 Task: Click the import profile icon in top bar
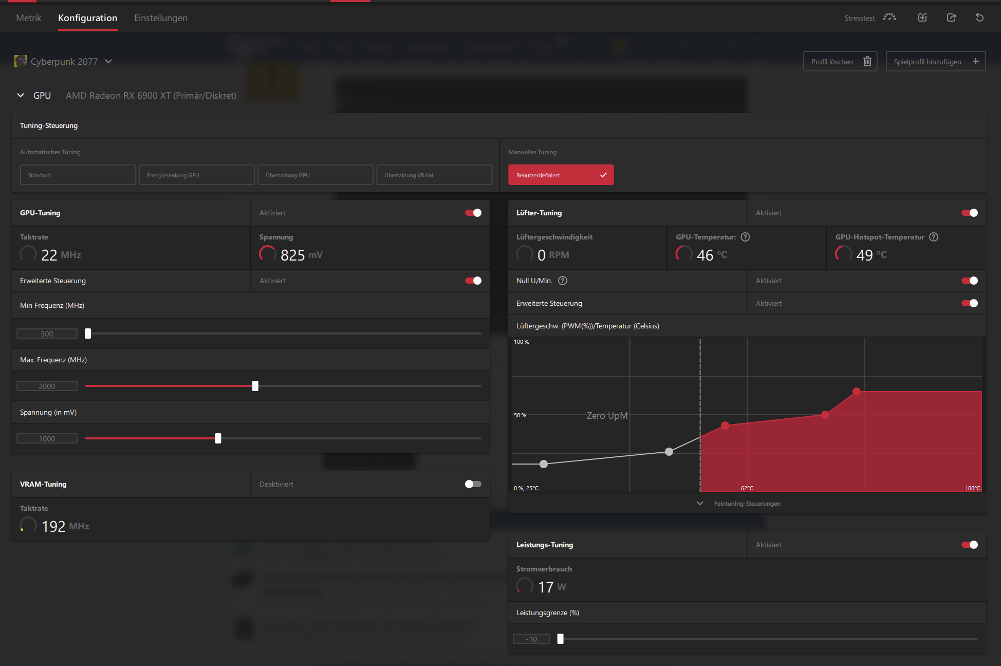tap(922, 17)
